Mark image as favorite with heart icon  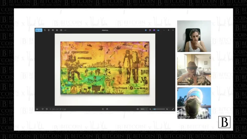point(43,109)
